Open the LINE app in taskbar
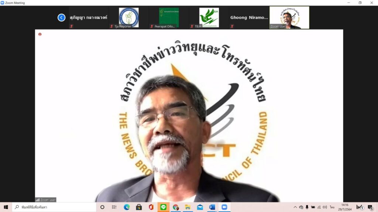The height and width of the screenshot is (212, 378). (x=163, y=207)
